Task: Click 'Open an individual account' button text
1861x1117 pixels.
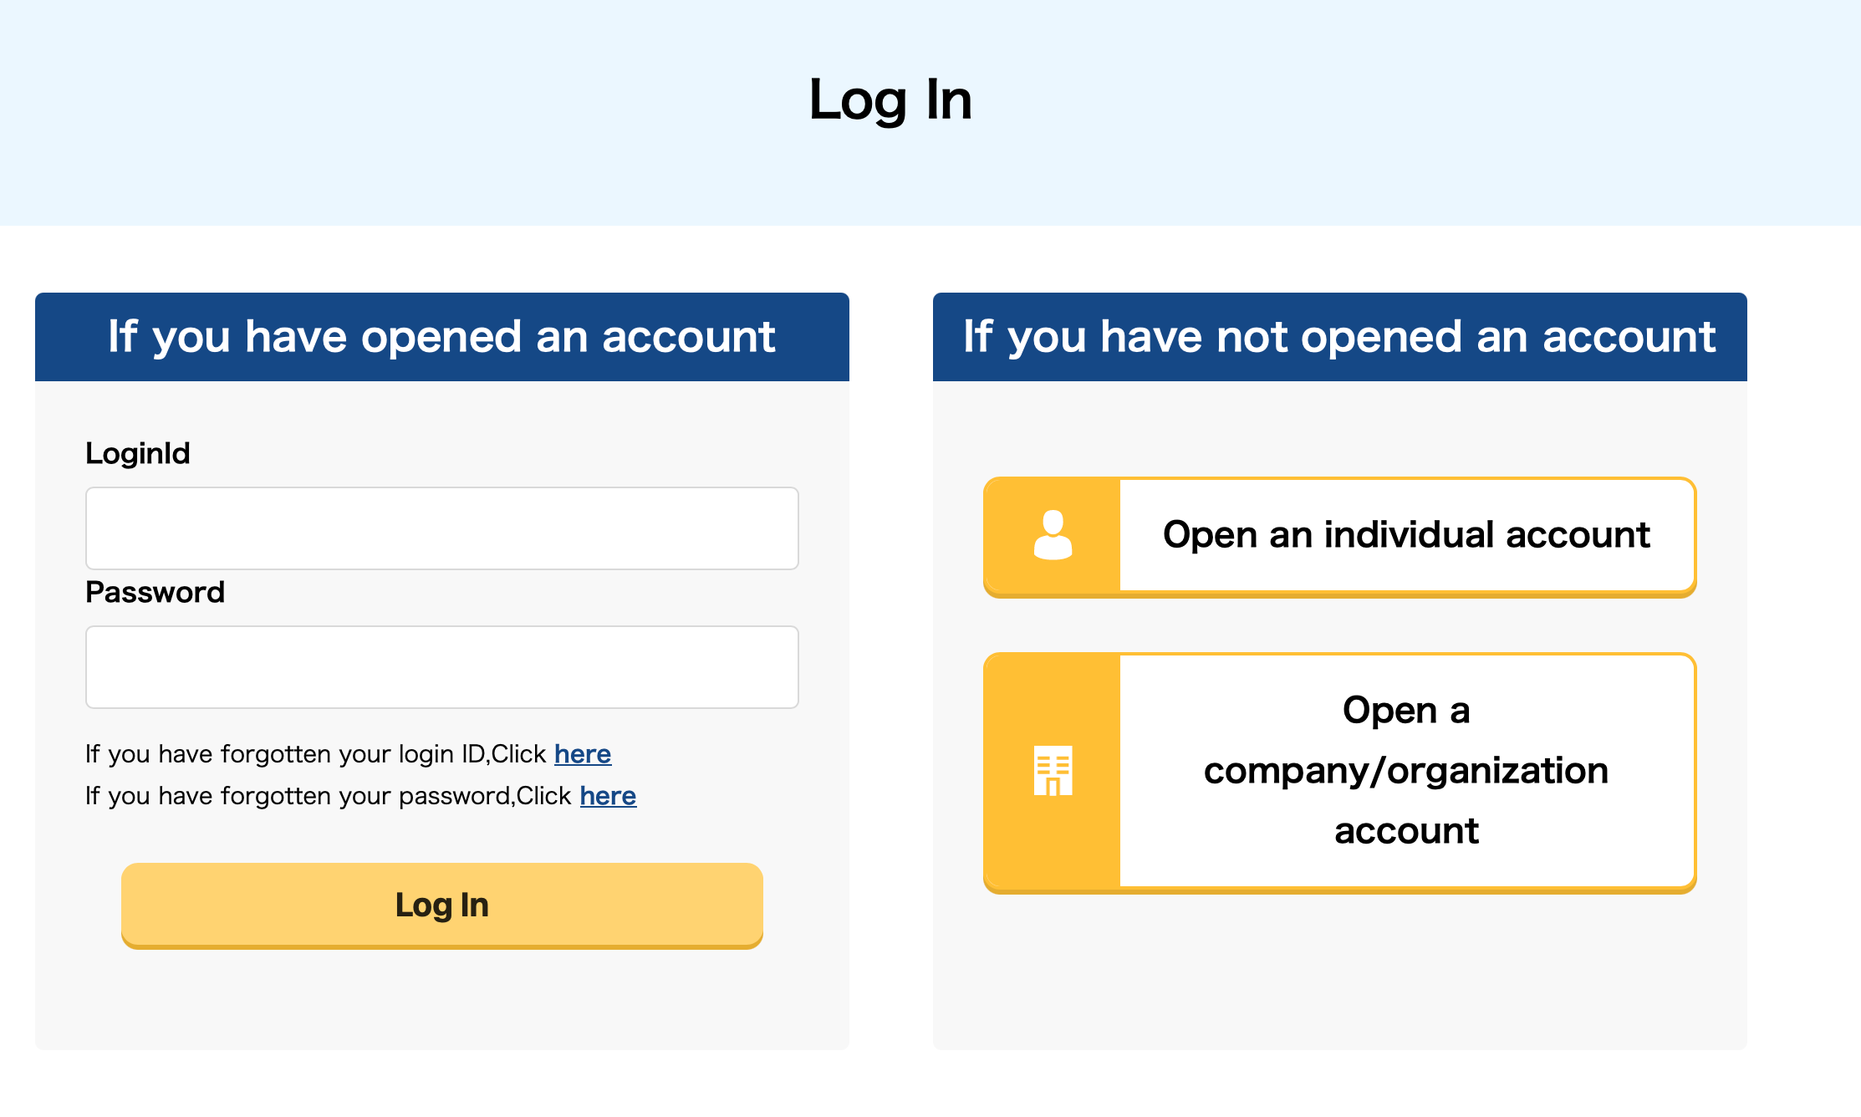Action: coord(1406,535)
